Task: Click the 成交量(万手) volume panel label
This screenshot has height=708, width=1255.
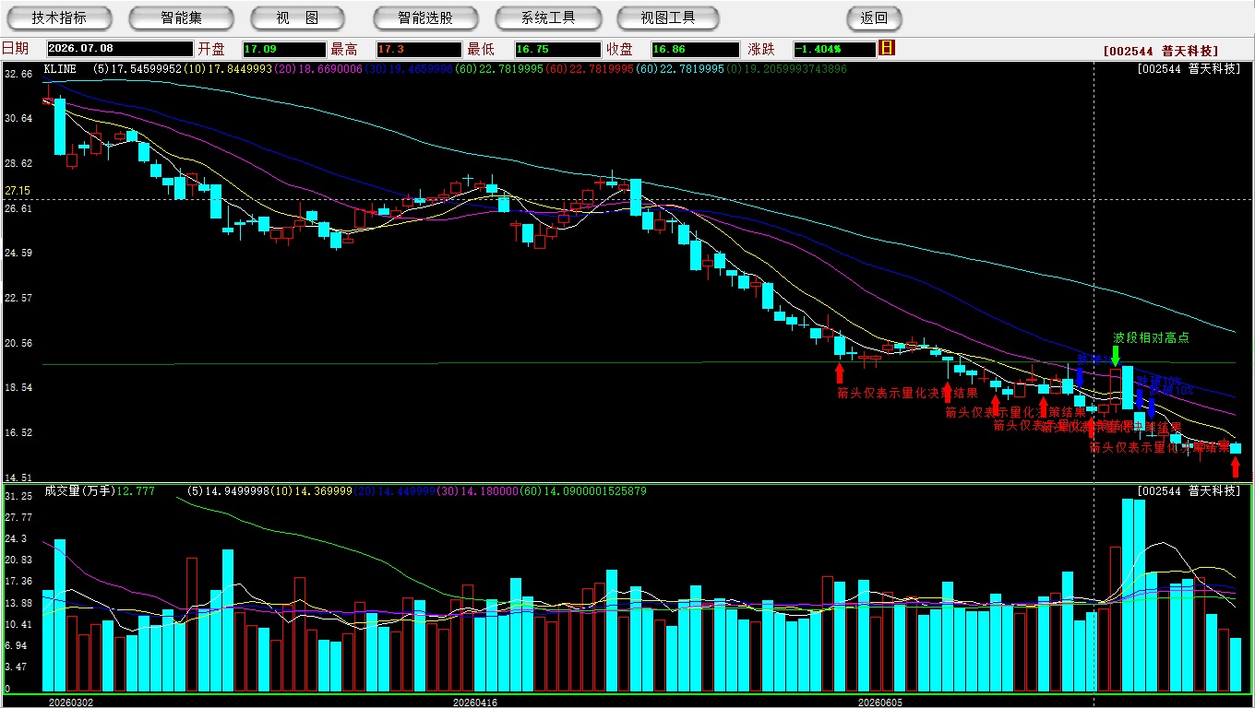Action: click(x=79, y=491)
